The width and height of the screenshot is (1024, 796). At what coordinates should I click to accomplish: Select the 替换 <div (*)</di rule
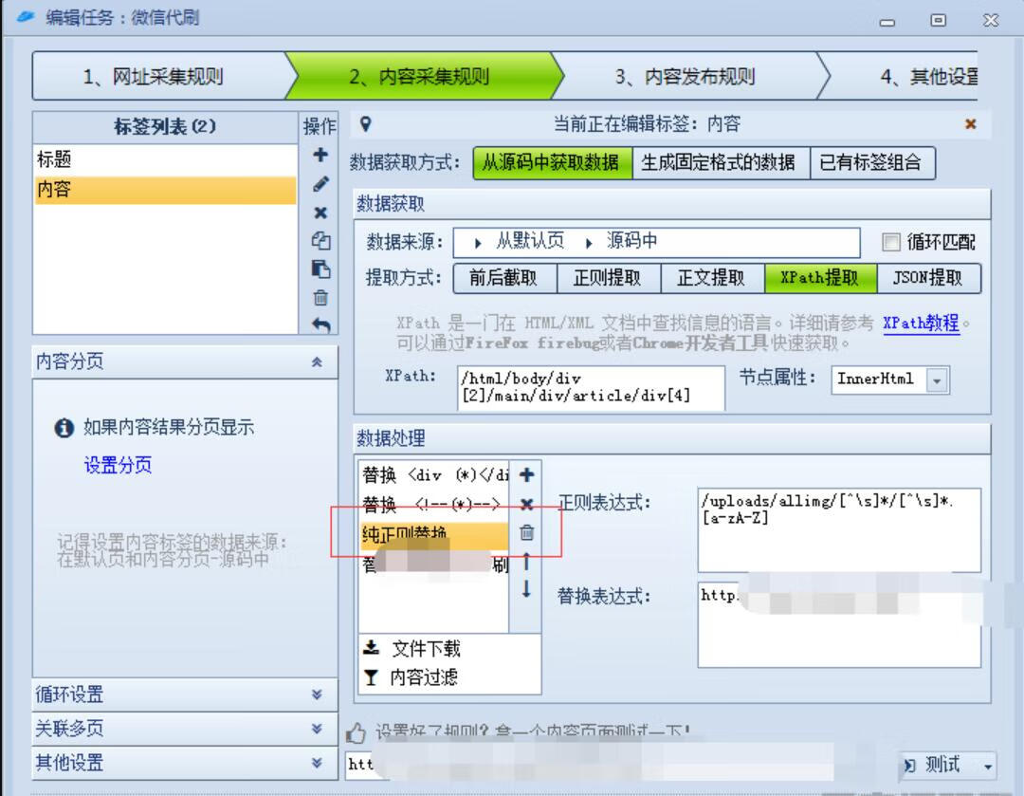tap(434, 475)
